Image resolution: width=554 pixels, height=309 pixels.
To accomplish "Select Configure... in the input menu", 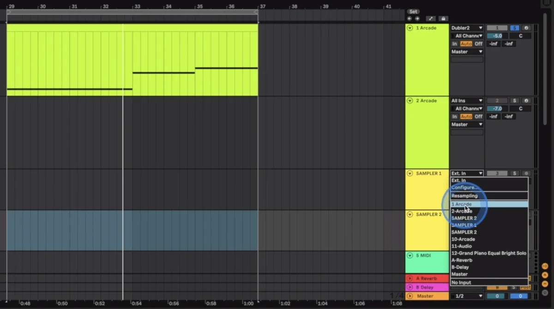I will 489,188.
